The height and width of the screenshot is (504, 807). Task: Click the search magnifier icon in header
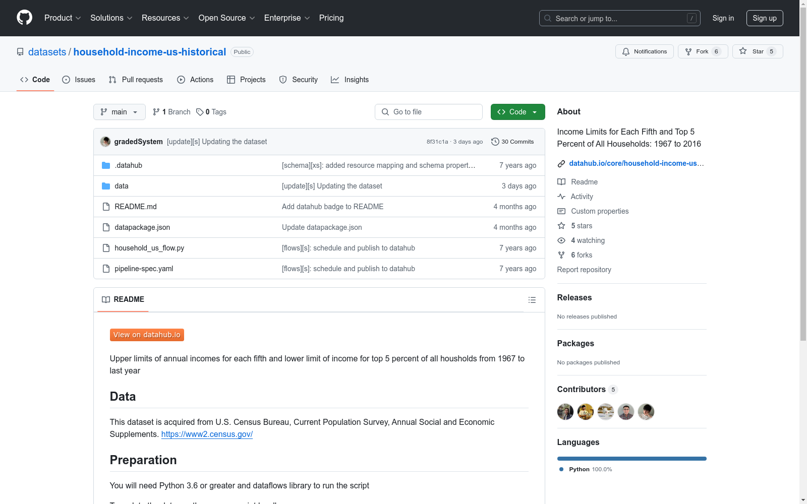click(x=548, y=18)
